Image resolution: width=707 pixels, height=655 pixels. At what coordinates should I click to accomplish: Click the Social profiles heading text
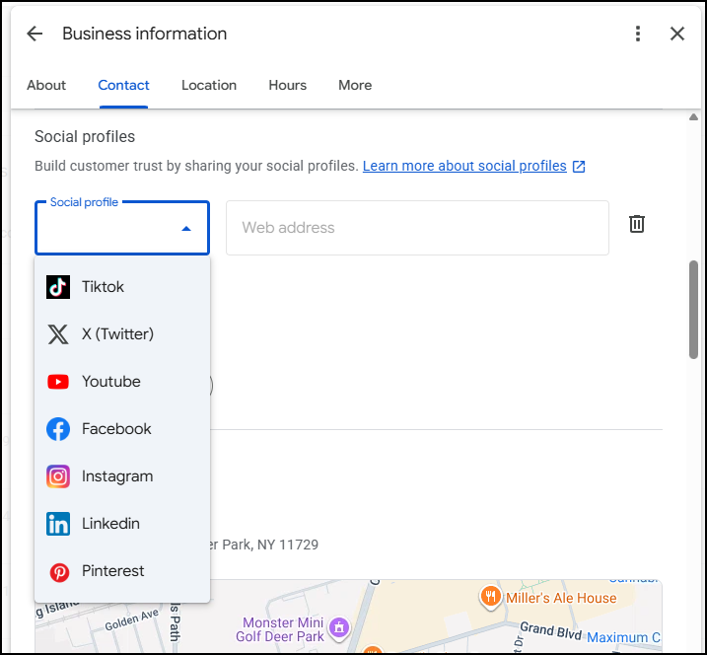click(85, 137)
